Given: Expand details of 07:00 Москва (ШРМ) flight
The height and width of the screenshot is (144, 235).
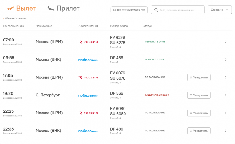Looking at the screenshot, I should [x=226, y=42].
